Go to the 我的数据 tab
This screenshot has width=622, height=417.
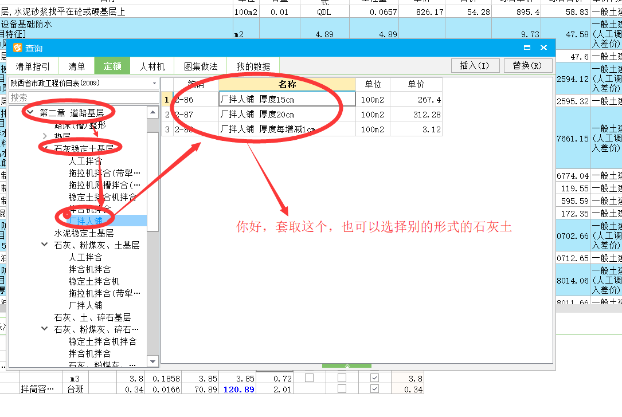coord(253,66)
